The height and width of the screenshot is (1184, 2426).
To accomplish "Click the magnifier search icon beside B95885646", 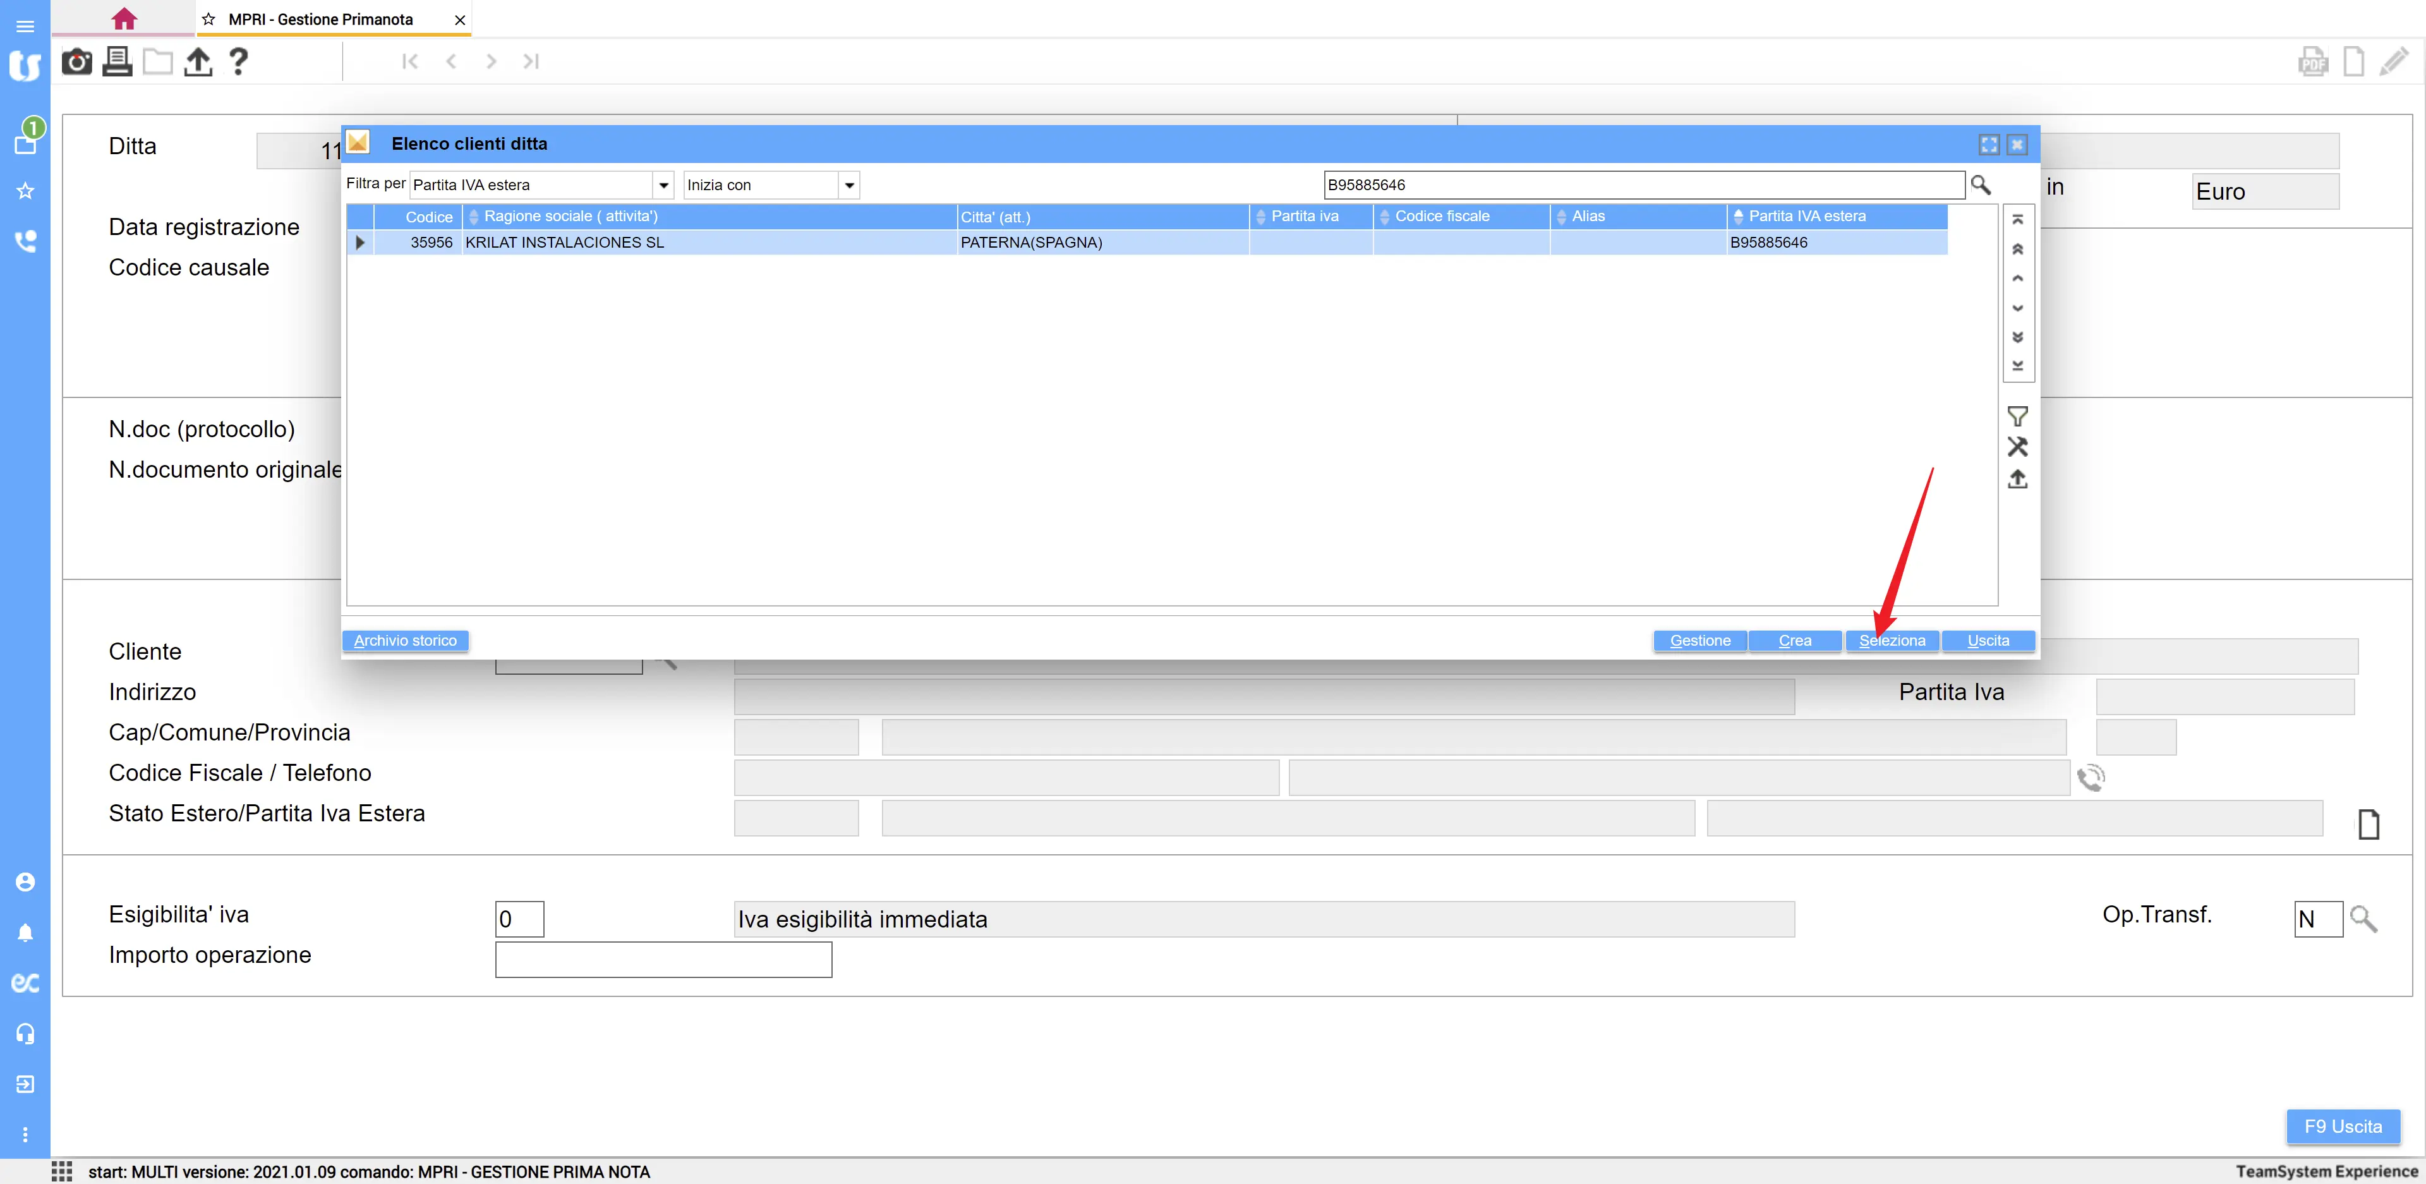I will tap(1981, 186).
